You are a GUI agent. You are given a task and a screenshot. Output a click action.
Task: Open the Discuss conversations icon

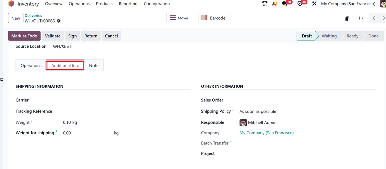284,4
